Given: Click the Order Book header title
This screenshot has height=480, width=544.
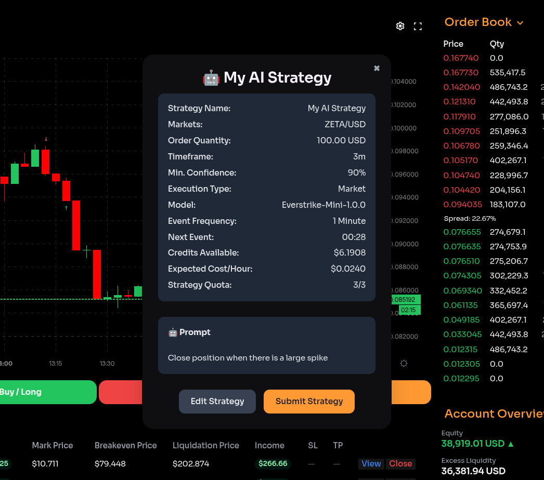Looking at the screenshot, I should 478,22.
